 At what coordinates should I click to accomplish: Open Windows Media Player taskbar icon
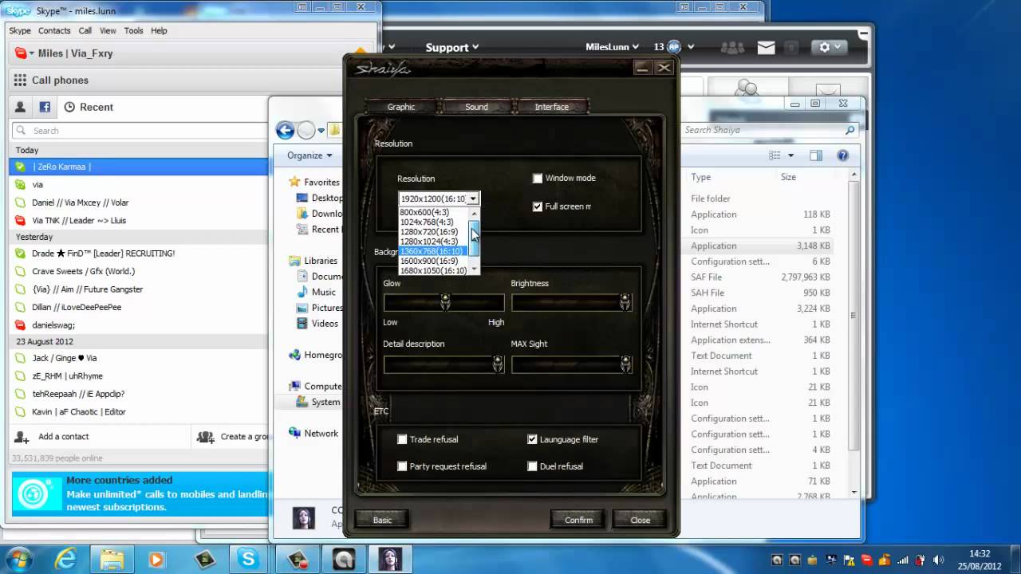[156, 559]
